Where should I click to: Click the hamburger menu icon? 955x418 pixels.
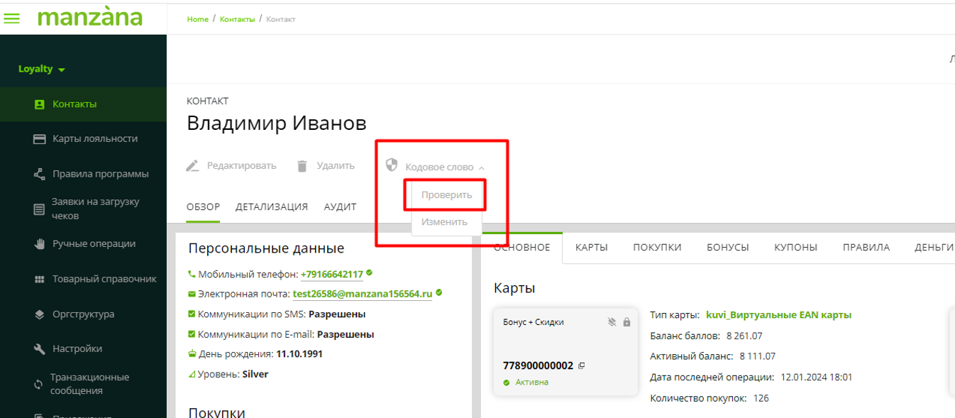tap(12, 19)
